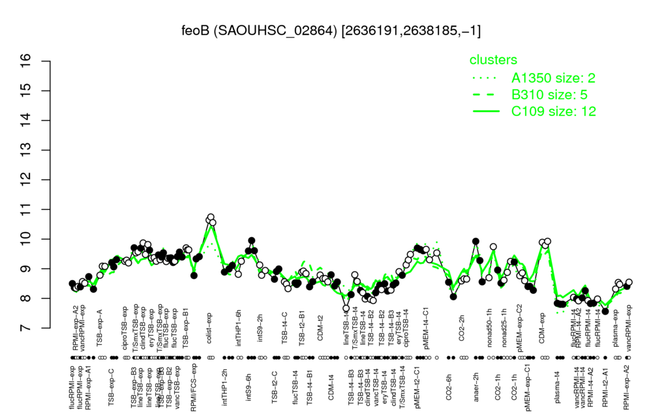
Task: Click the intS9-6h filled peak point
Action: click(251, 240)
